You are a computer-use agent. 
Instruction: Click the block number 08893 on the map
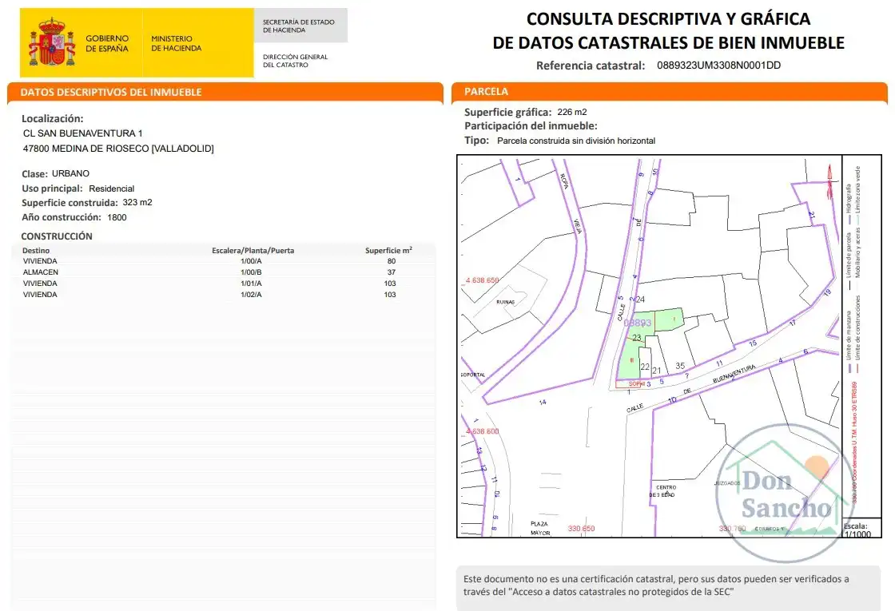pos(638,323)
